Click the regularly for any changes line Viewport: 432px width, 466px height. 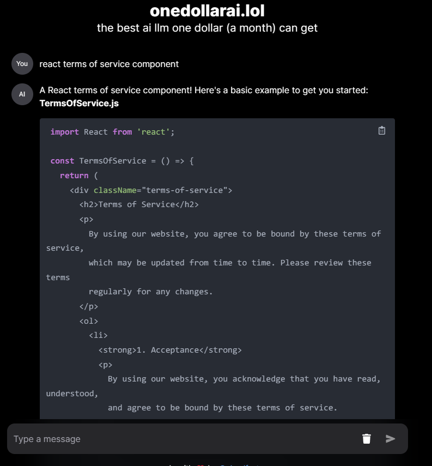151,292
